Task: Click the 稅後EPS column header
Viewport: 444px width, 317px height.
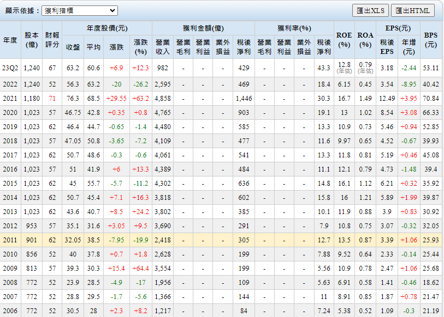Action: click(387, 47)
